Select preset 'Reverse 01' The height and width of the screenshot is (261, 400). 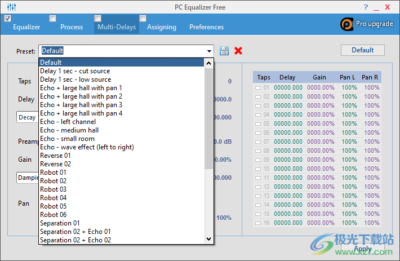122,156
